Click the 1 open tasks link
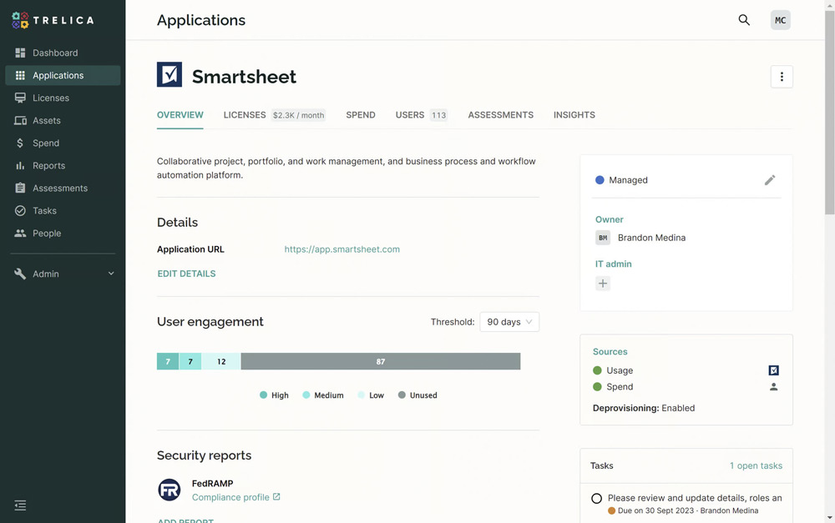The width and height of the screenshot is (835, 523). [756, 465]
